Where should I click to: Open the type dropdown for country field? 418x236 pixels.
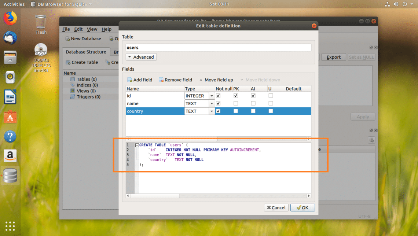(212, 111)
